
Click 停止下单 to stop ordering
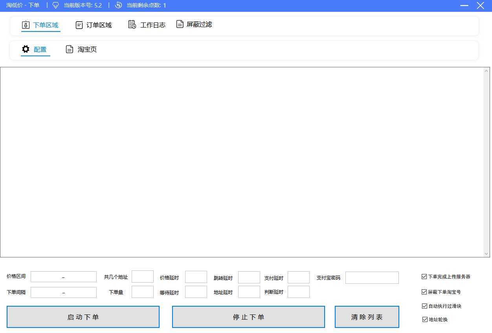point(248,316)
